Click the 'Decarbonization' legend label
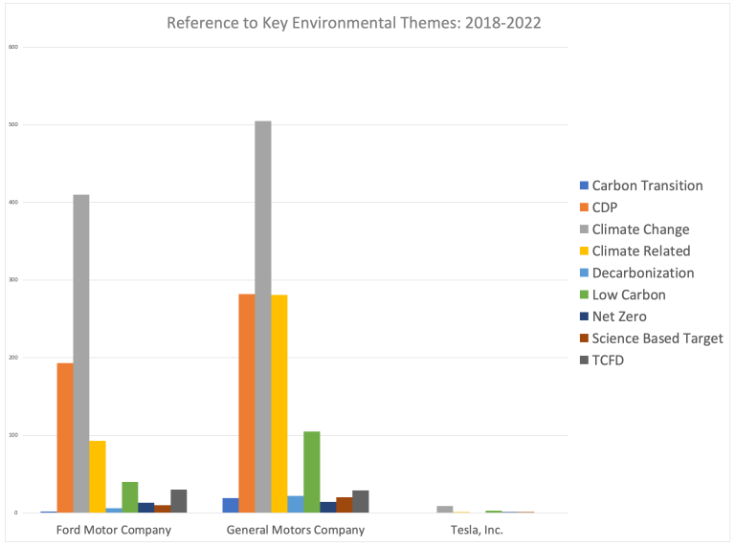735x546 pixels. coord(643,273)
